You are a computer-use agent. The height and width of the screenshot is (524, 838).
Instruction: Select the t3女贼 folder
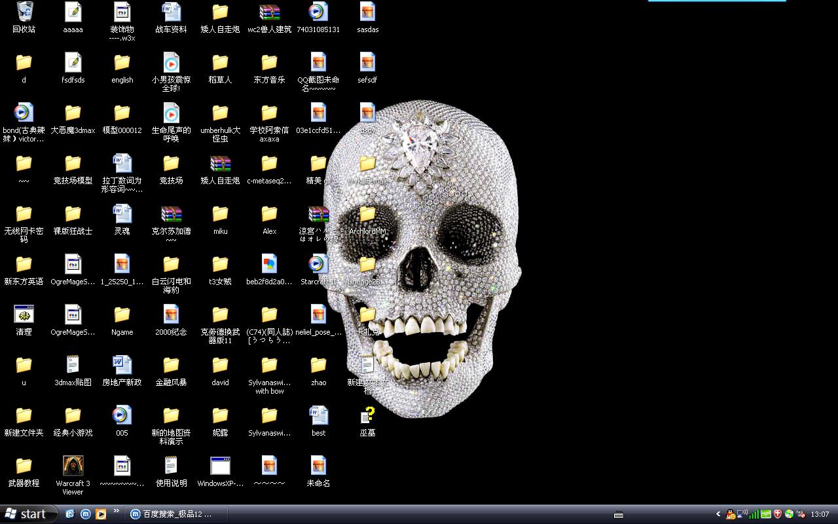coord(220,264)
